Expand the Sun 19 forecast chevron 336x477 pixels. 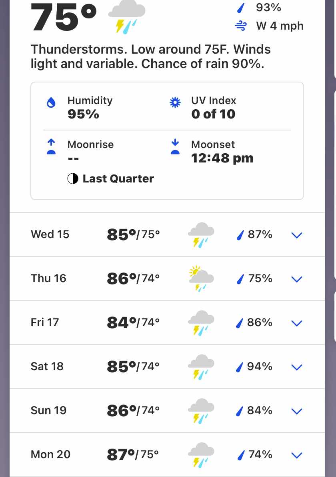pos(297,411)
